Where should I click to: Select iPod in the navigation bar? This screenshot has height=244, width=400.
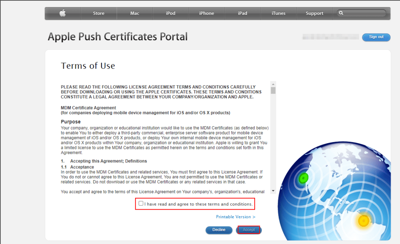(x=170, y=13)
